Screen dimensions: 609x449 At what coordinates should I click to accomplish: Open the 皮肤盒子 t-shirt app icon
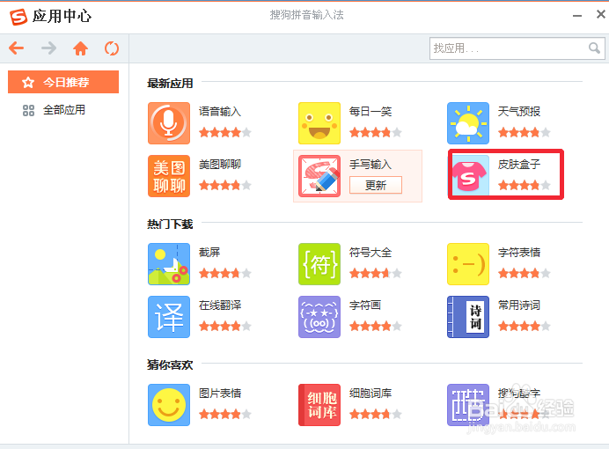click(x=468, y=176)
